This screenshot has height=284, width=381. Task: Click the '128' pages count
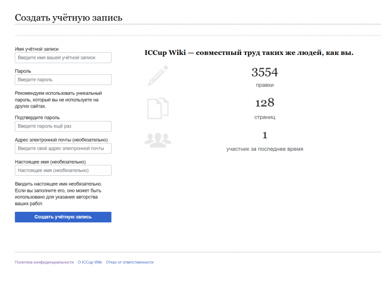point(264,103)
